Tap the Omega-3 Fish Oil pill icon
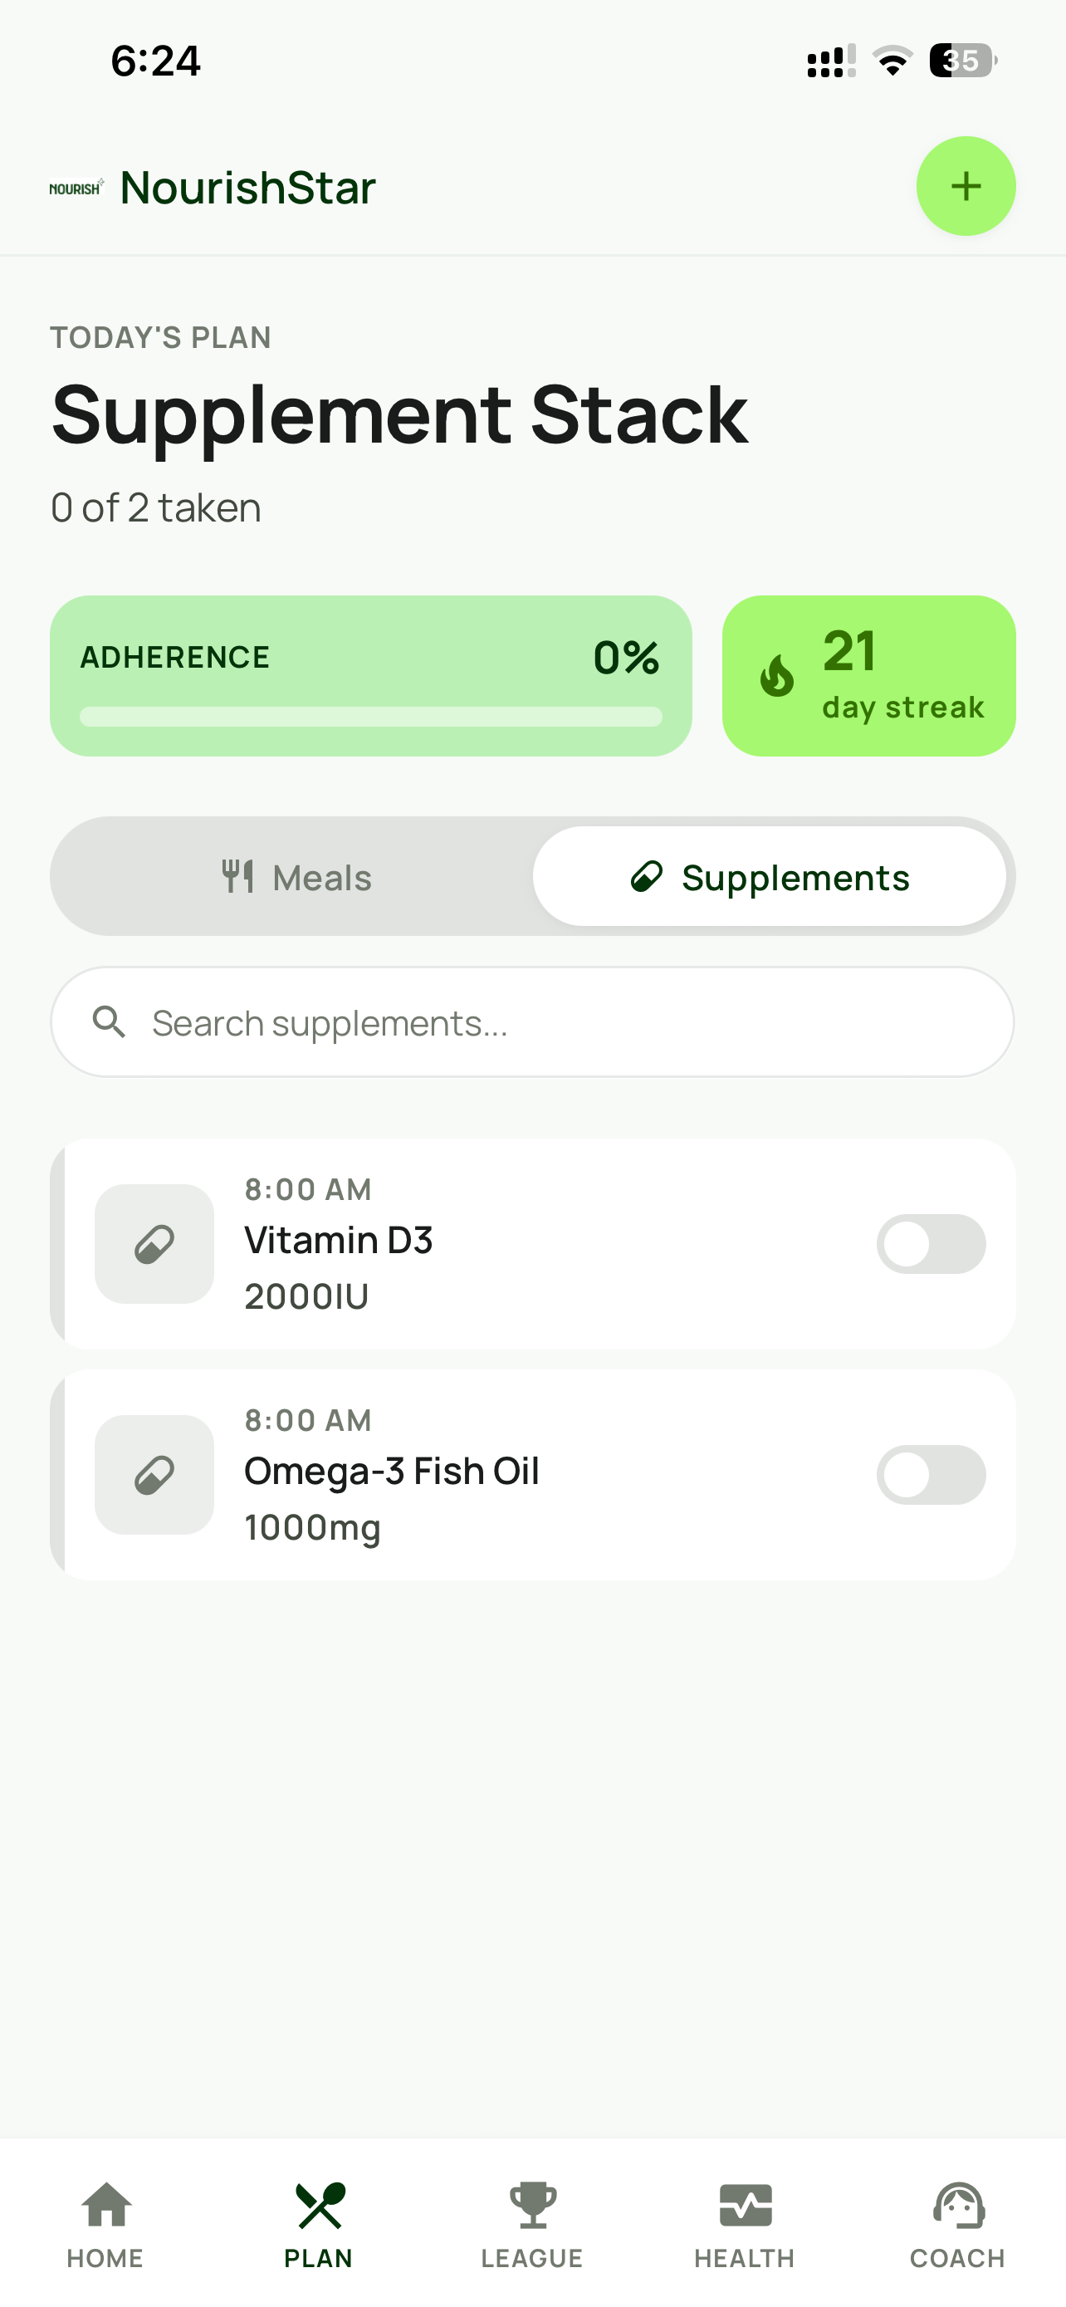1066x2307 pixels. (154, 1474)
